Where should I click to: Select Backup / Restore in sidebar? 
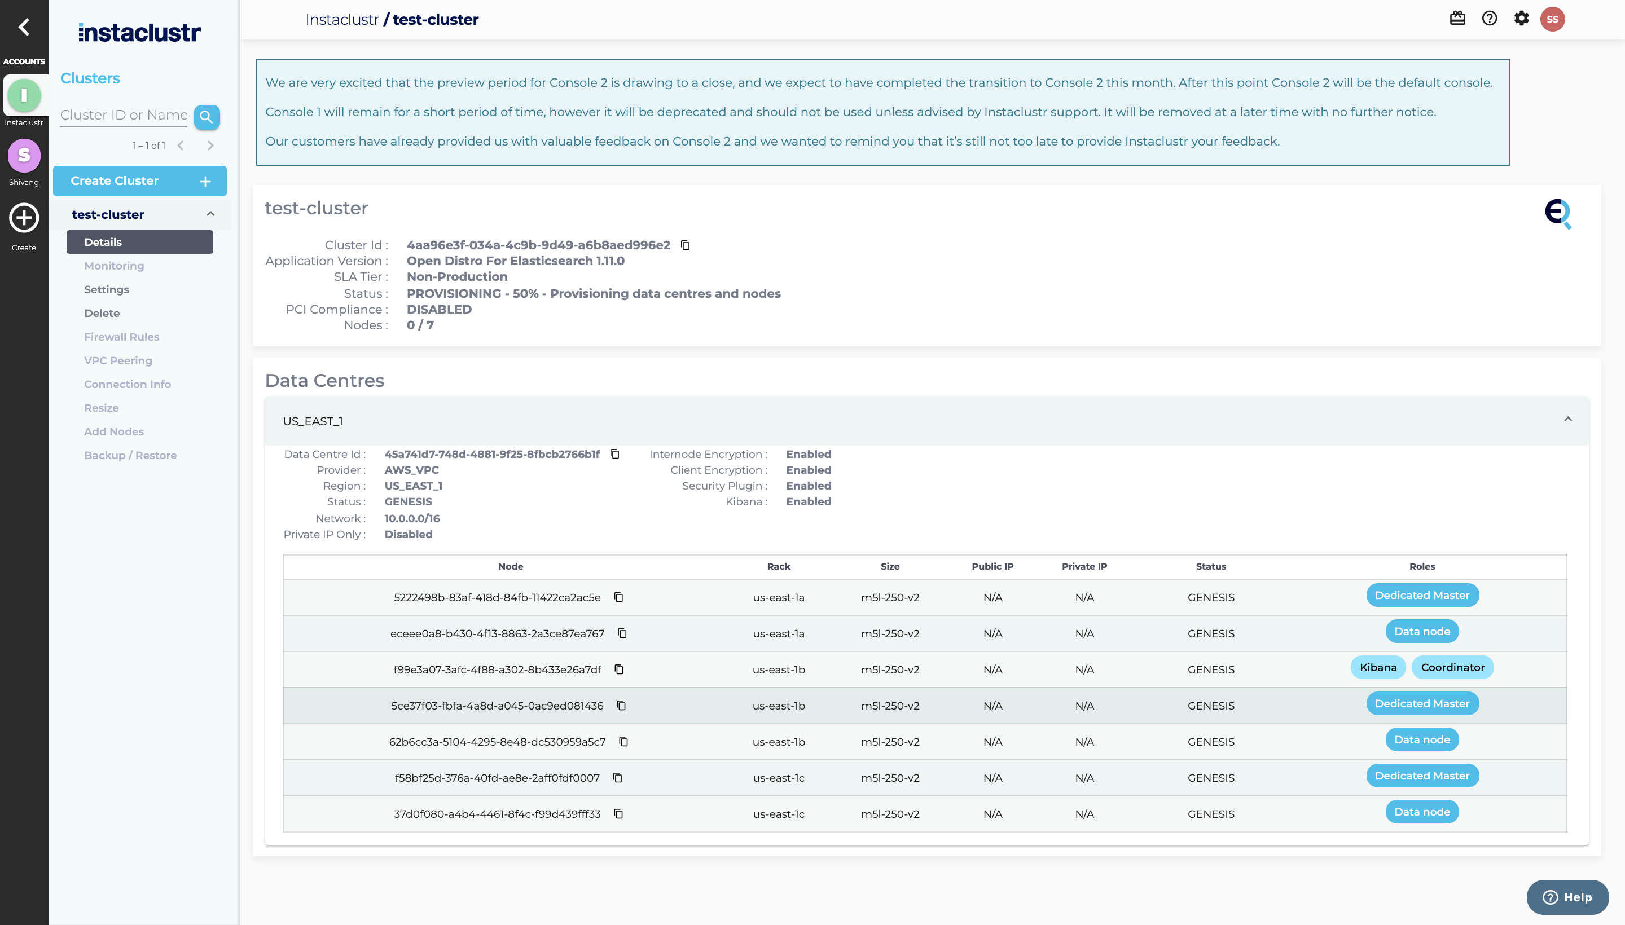130,455
